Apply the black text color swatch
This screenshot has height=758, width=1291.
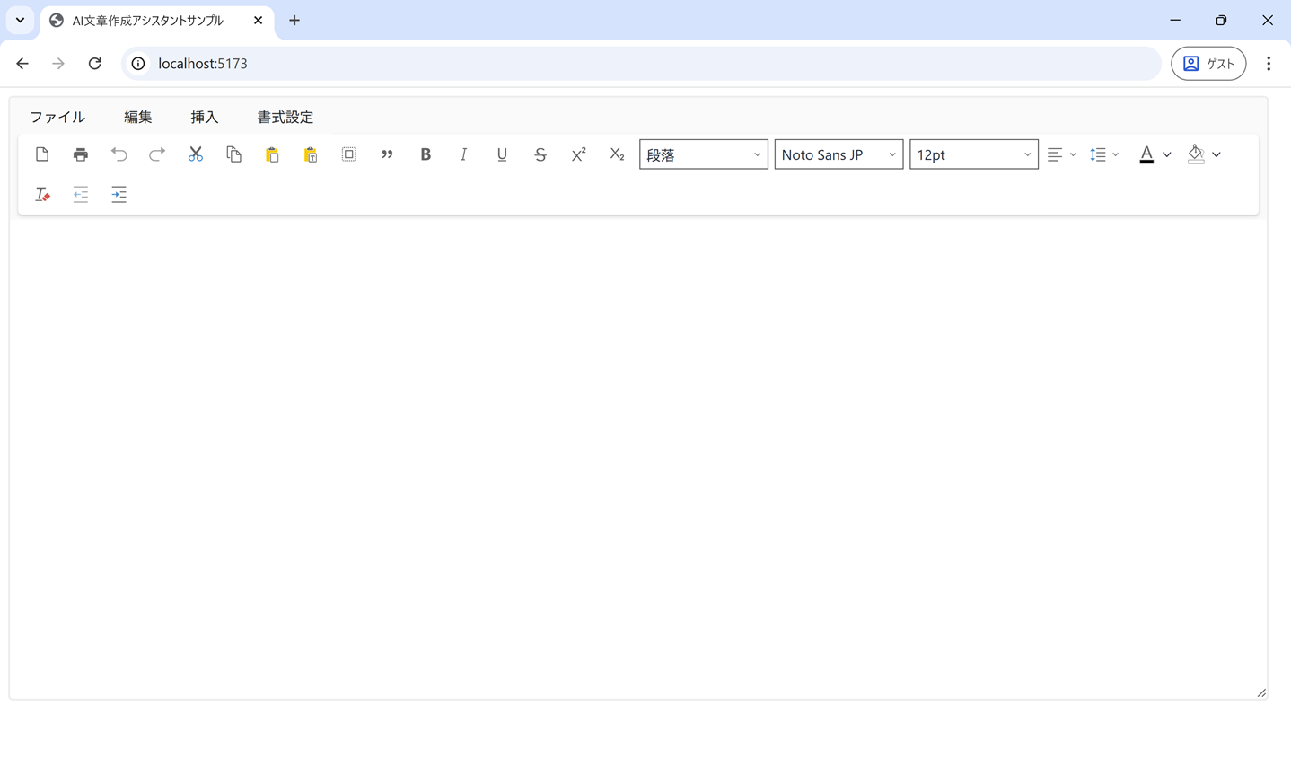pyautogui.click(x=1146, y=154)
